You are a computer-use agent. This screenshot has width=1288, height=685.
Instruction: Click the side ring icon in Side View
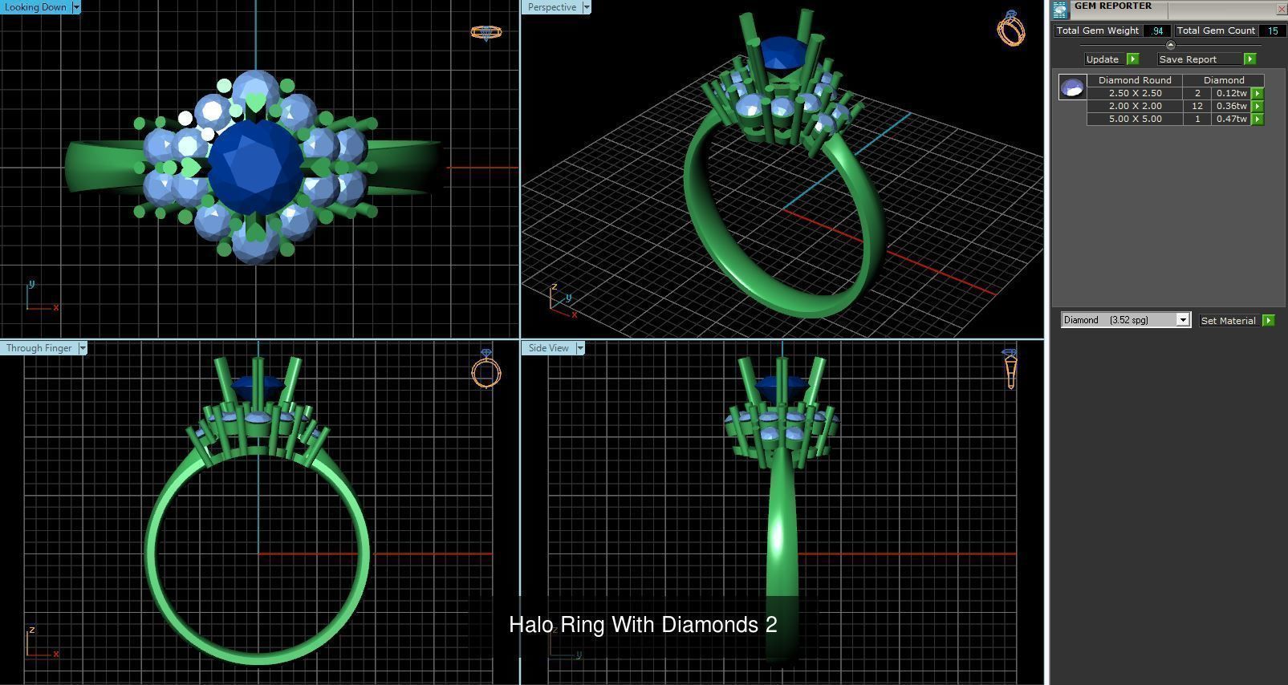tap(1010, 369)
